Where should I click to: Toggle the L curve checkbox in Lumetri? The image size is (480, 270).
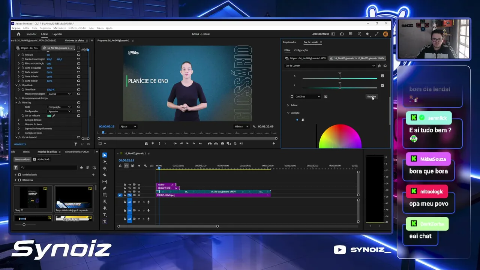tap(382, 85)
